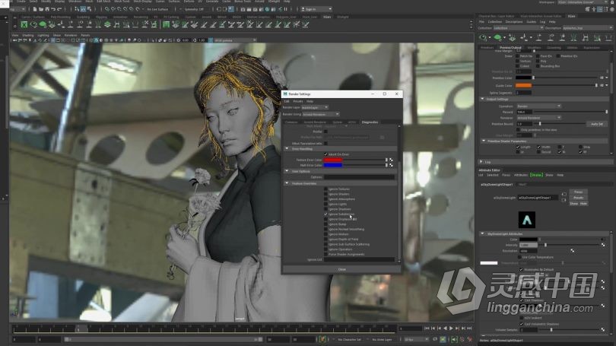Enable Ignore Atmosphere checkbox
Screen dimensions: 616x346
325,199
